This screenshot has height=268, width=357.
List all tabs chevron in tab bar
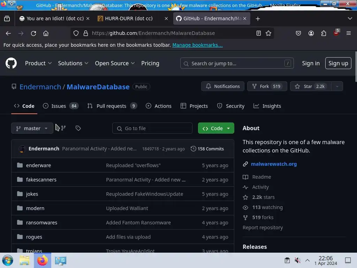[350, 18]
